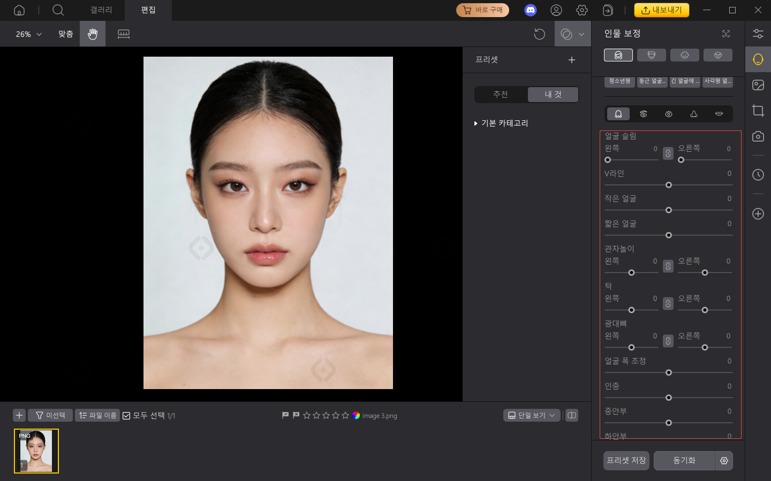Viewport: 771px width, 481px height.
Task: Toggle the 모두 선택 checkbox
Action: [x=126, y=415]
